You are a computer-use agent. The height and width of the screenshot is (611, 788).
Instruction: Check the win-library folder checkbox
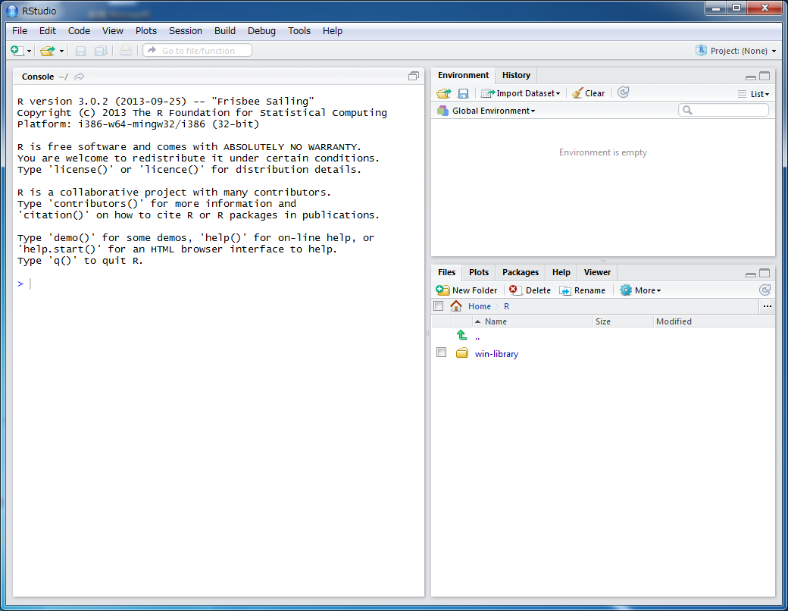tap(441, 352)
